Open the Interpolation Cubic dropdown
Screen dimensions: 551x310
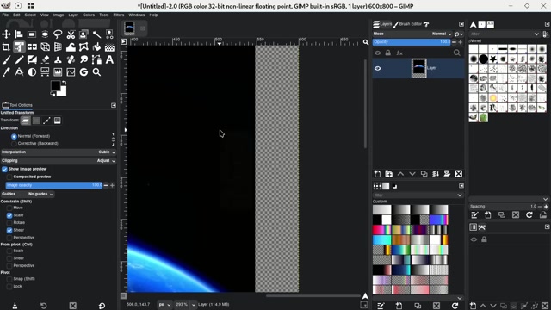[59, 152]
